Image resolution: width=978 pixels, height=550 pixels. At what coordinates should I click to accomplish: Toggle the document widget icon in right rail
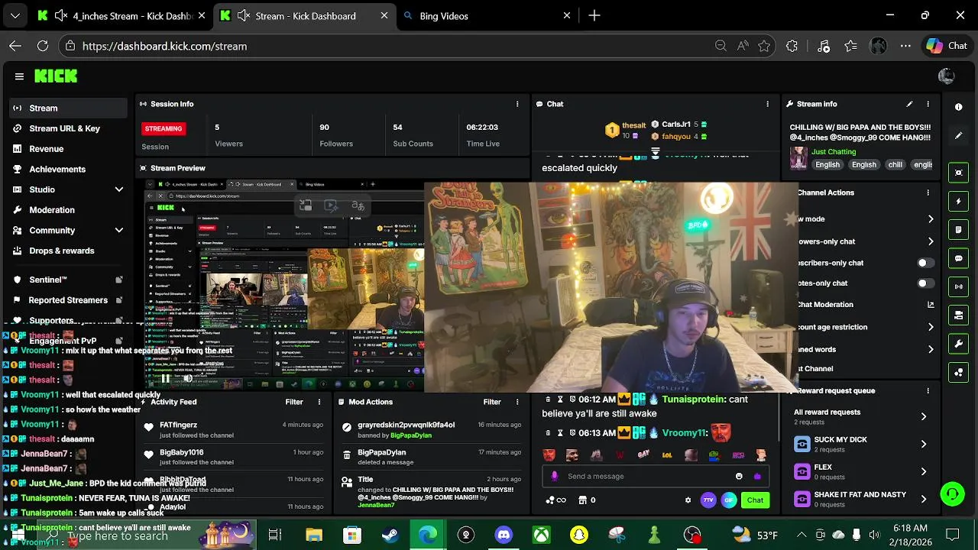[959, 230]
